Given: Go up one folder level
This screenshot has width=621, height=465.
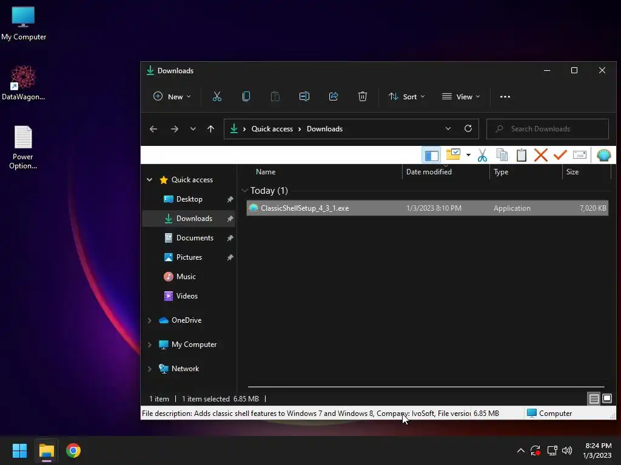Looking at the screenshot, I should click(210, 129).
